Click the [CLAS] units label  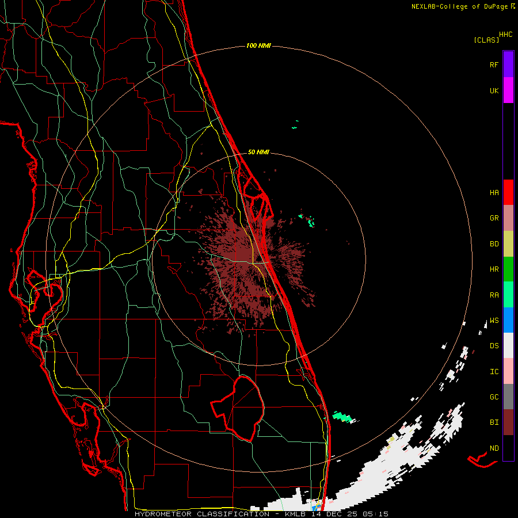point(486,40)
